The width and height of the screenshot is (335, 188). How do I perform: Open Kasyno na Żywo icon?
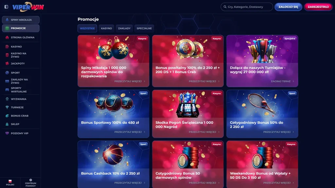(7, 55)
